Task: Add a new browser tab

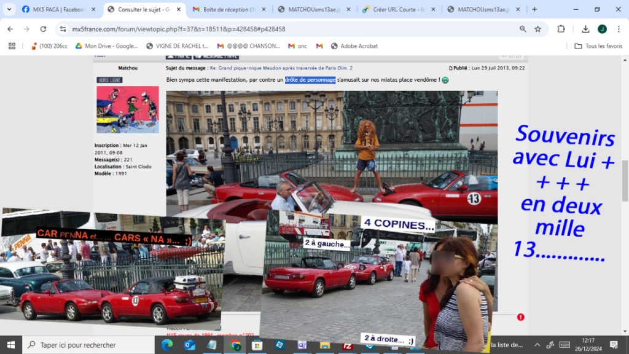Action: coord(534,9)
